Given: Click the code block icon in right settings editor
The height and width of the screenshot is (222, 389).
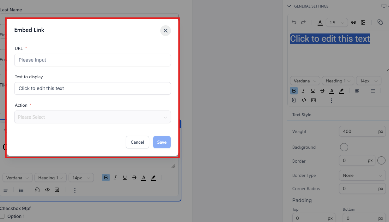Looking at the screenshot, I should click(313, 100).
